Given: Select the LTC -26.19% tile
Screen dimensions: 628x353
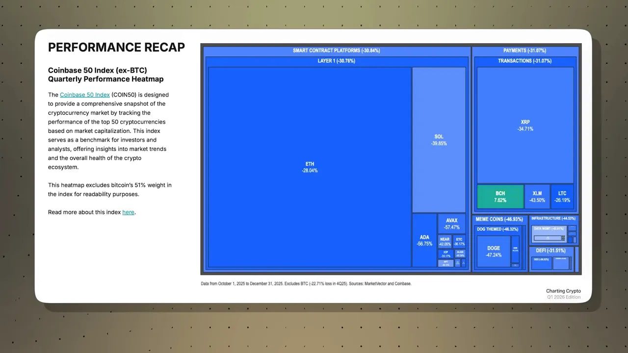Looking at the screenshot, I should (x=562, y=196).
